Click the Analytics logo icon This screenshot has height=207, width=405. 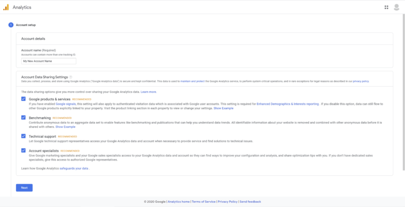[6, 7]
